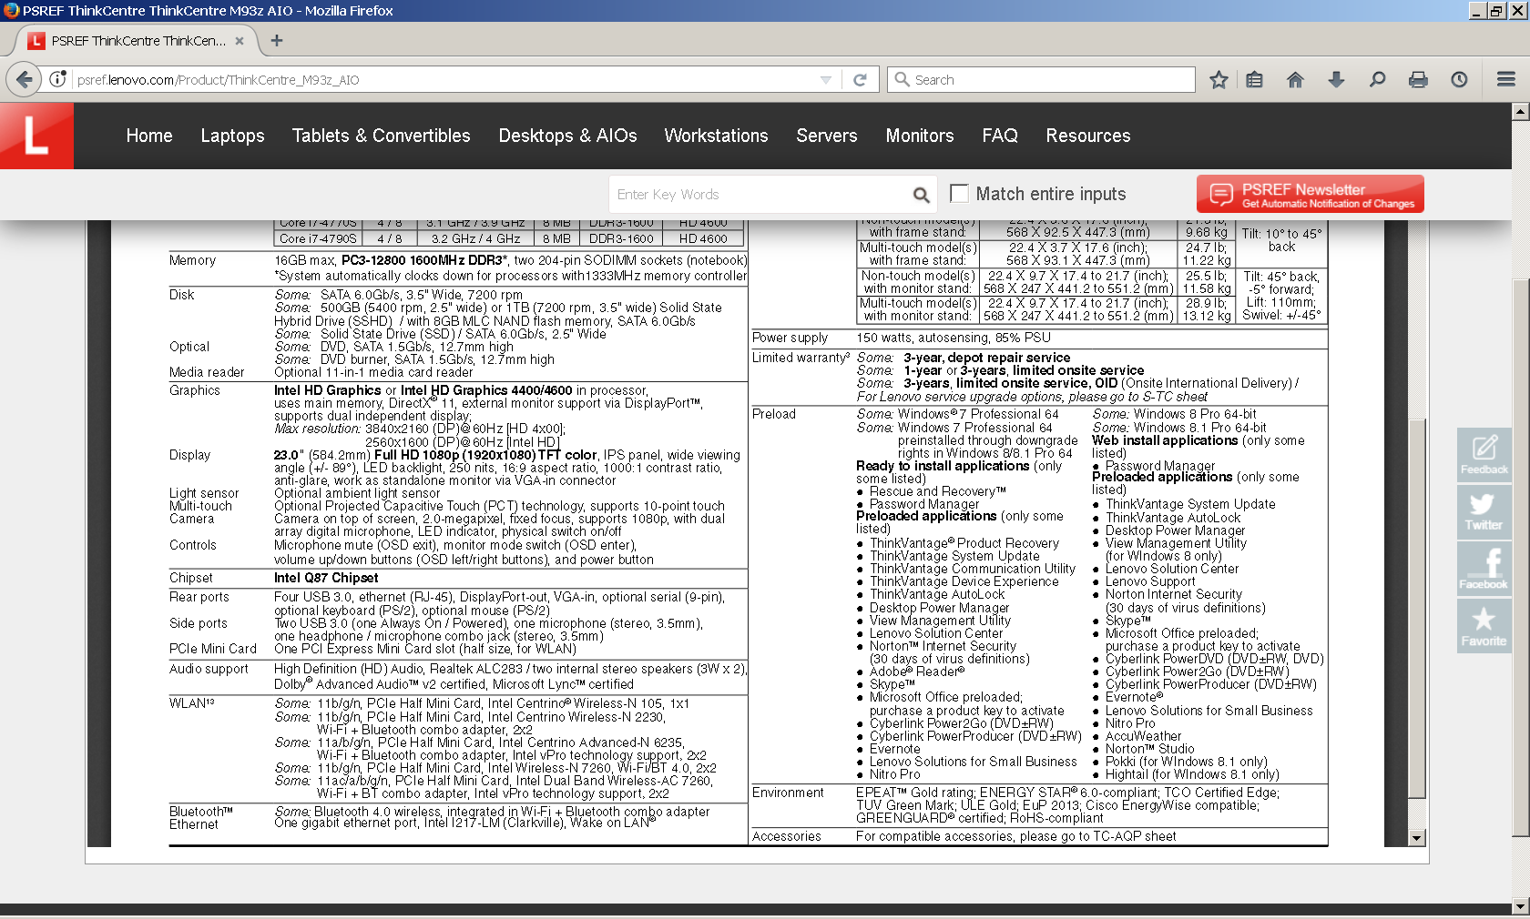Click 'Lenovo Solutions for Small Business' right column
The width and height of the screenshot is (1530, 919).
(1209, 711)
